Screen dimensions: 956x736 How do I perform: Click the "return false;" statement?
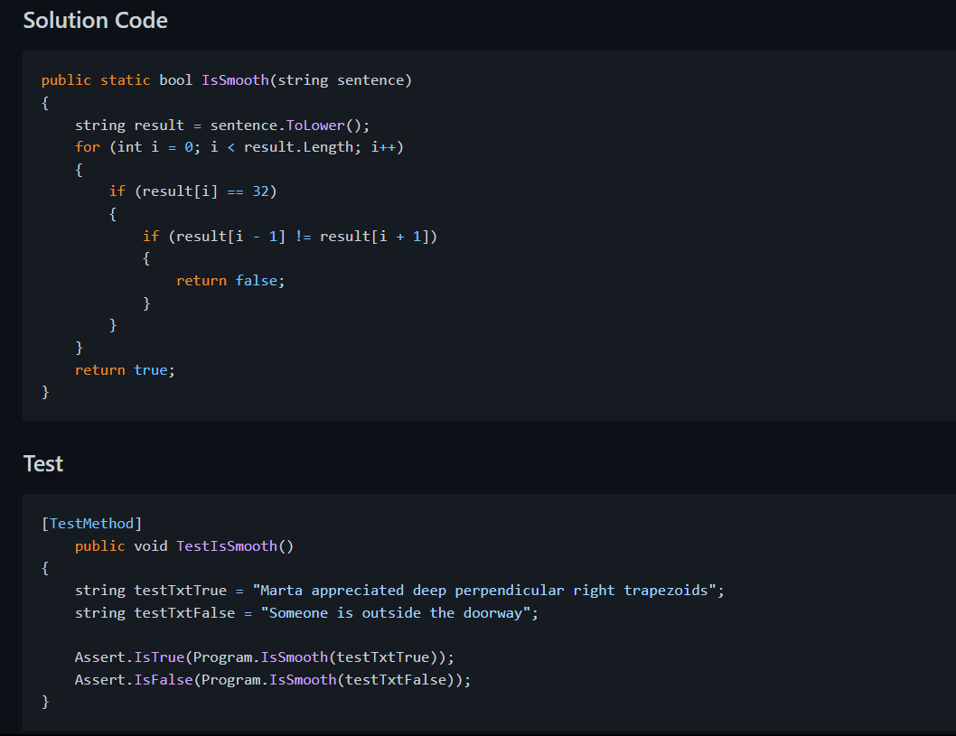pyautogui.click(x=230, y=281)
